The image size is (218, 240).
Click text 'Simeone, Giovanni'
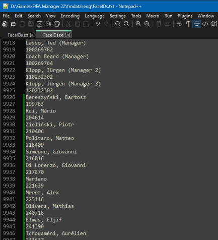click(x=51, y=152)
